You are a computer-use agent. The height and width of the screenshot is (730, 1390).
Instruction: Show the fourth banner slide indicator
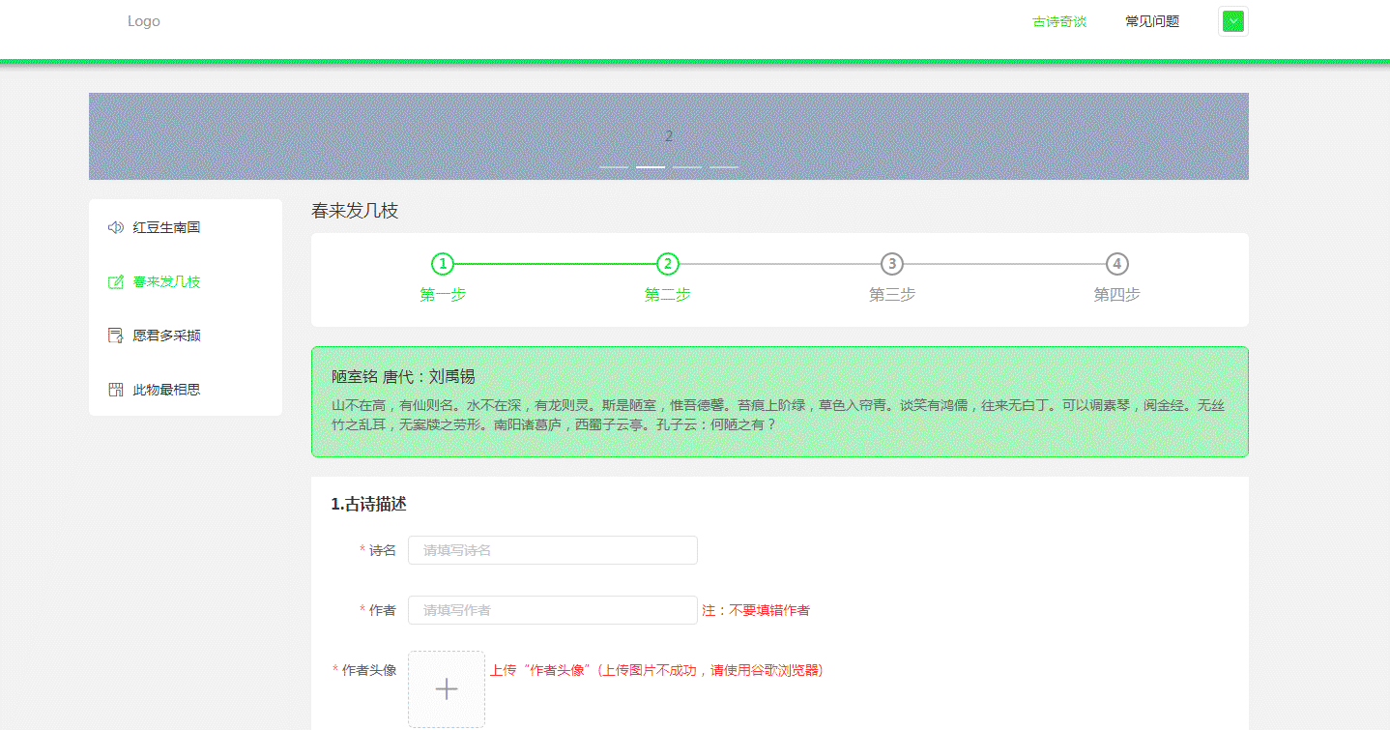724,167
